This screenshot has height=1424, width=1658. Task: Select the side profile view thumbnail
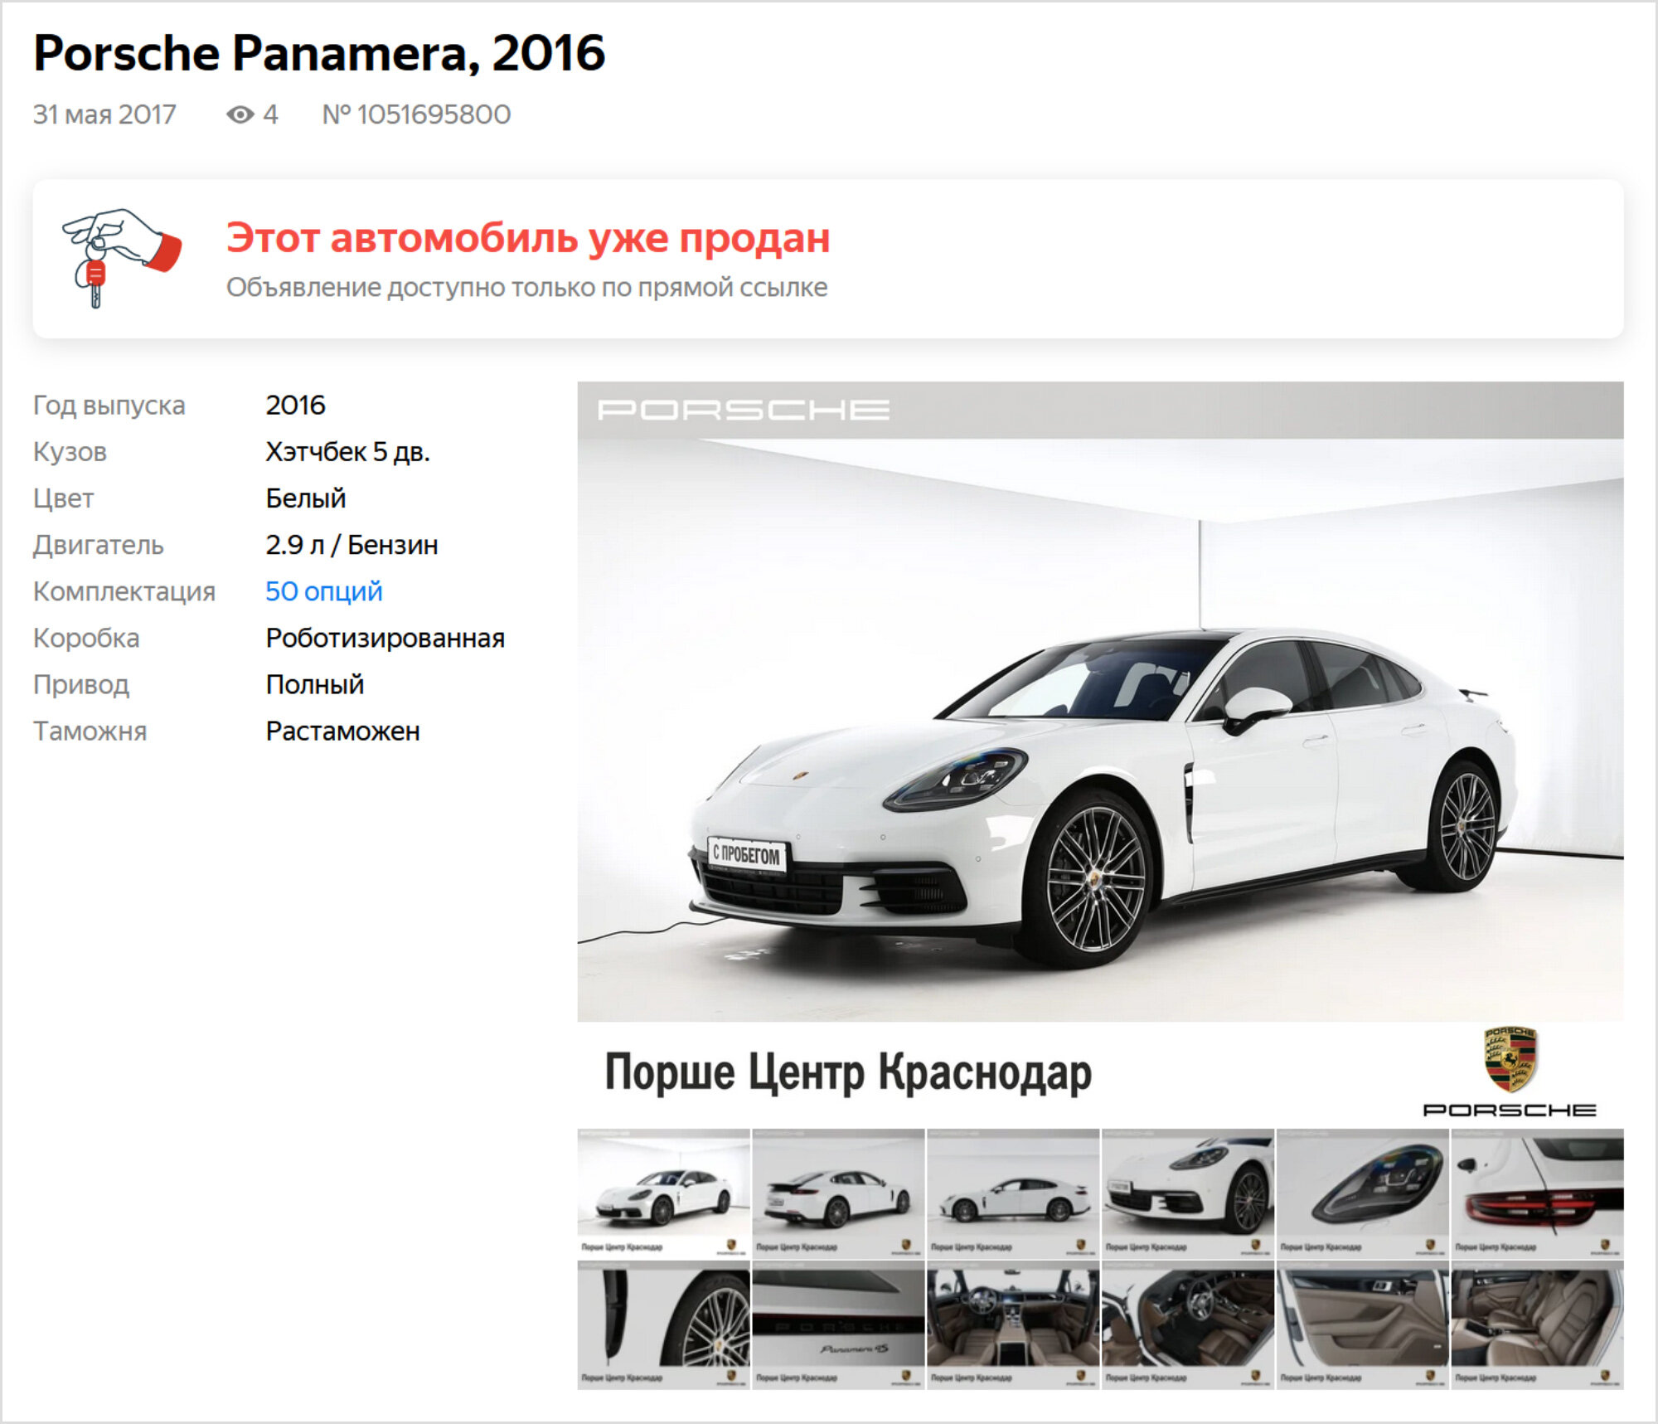1013,1193
